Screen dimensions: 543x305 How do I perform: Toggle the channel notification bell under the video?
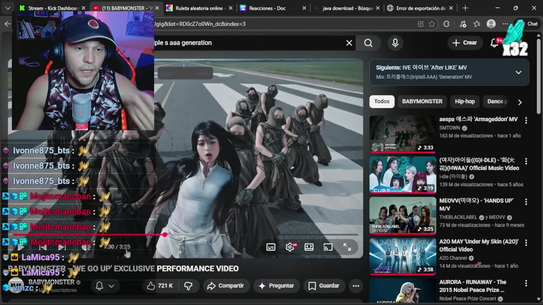click(104, 286)
